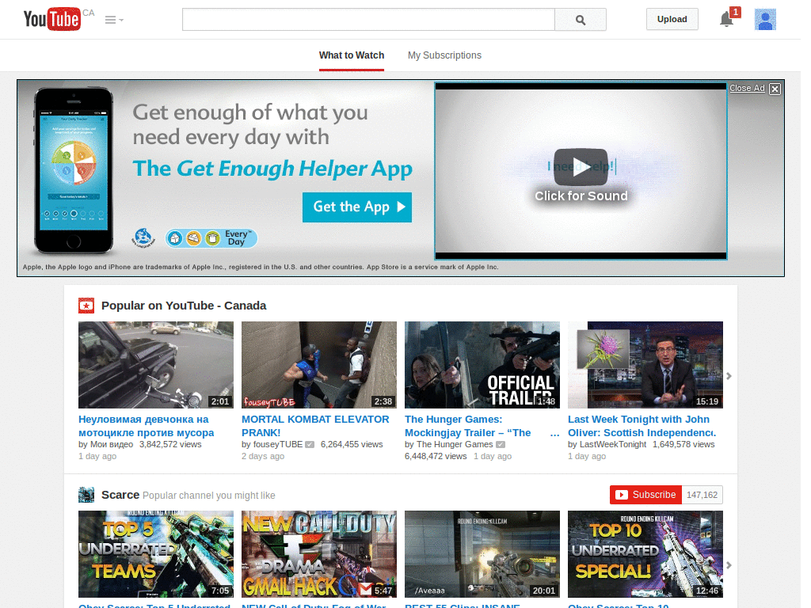
Task: Open the Last Week Tonight thumbnail 15:19
Action: pos(645,365)
